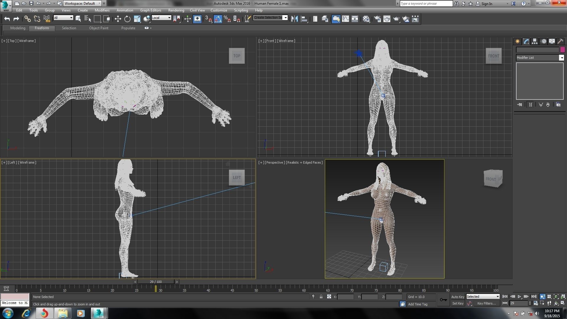Open the Rendered Frame Window
The width and height of the screenshot is (567, 319).
[387, 19]
